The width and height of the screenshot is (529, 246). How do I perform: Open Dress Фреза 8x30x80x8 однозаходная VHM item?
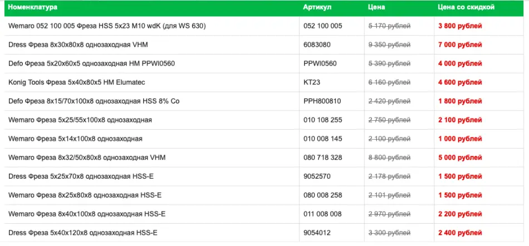pyautogui.click(x=78, y=45)
